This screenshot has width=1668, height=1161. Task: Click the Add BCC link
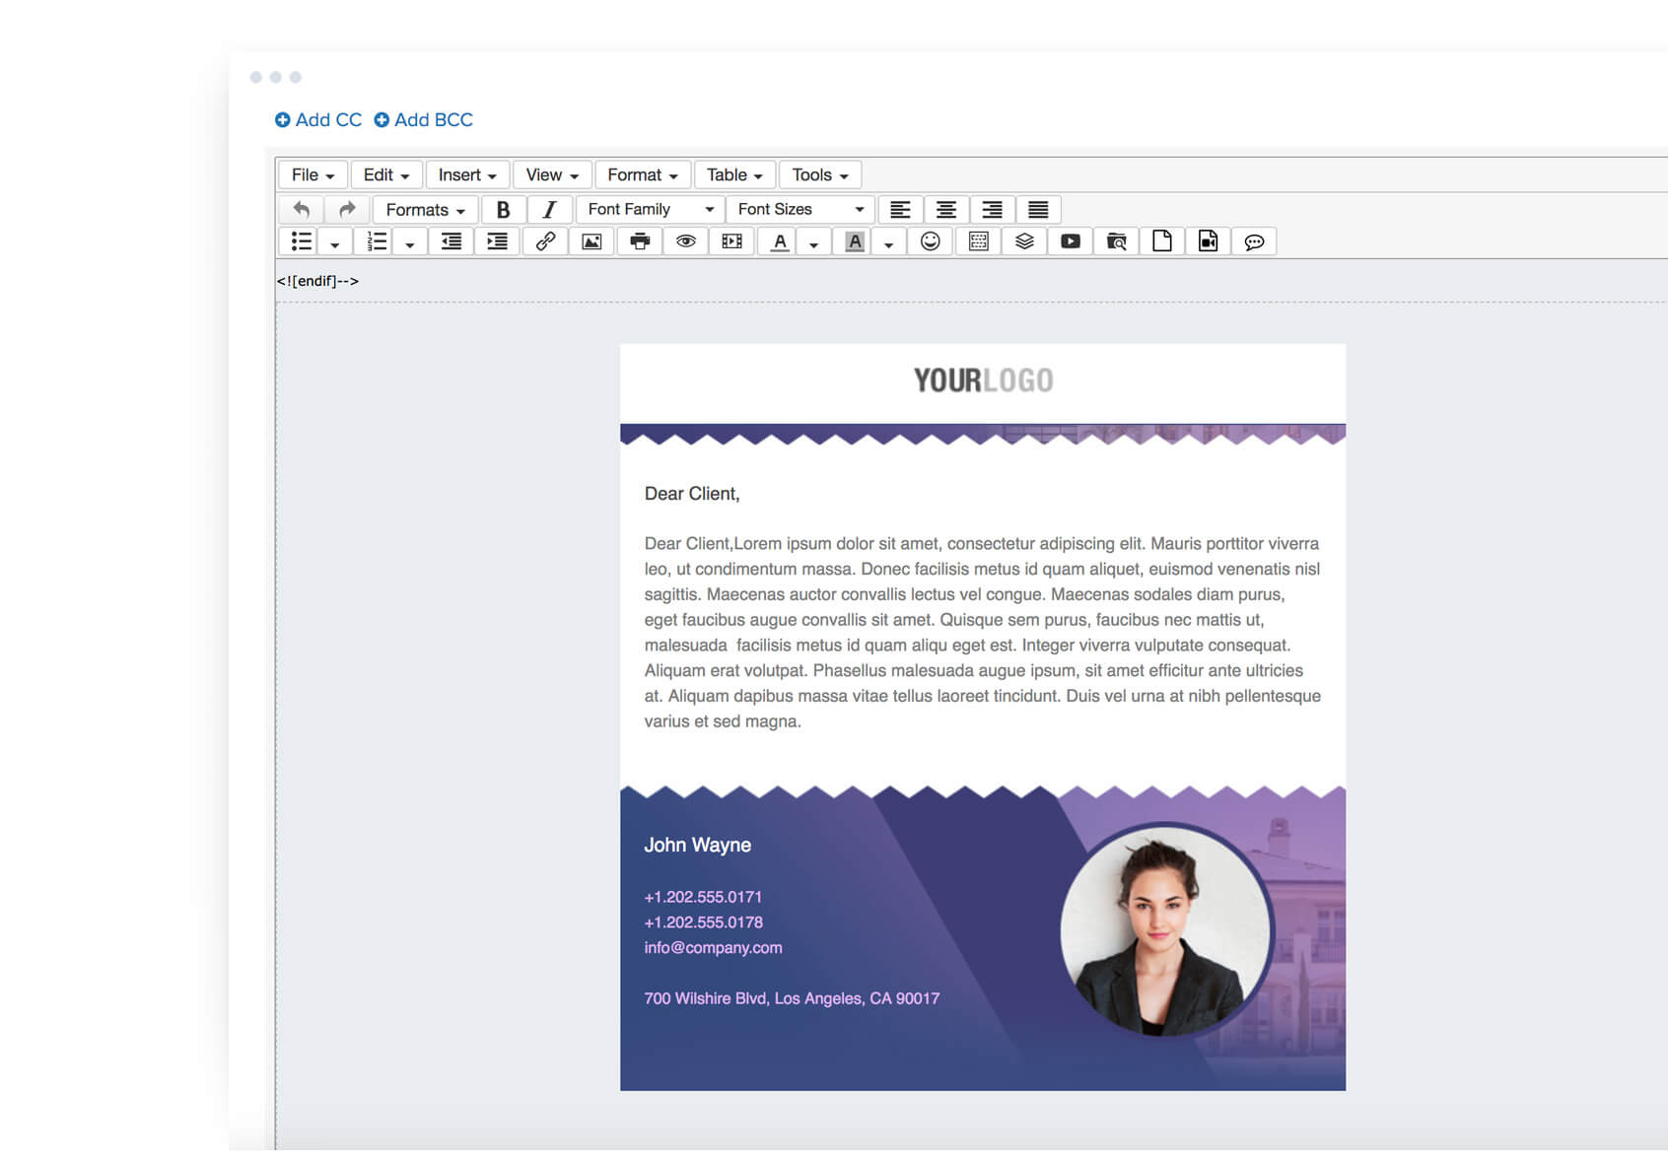tap(425, 119)
